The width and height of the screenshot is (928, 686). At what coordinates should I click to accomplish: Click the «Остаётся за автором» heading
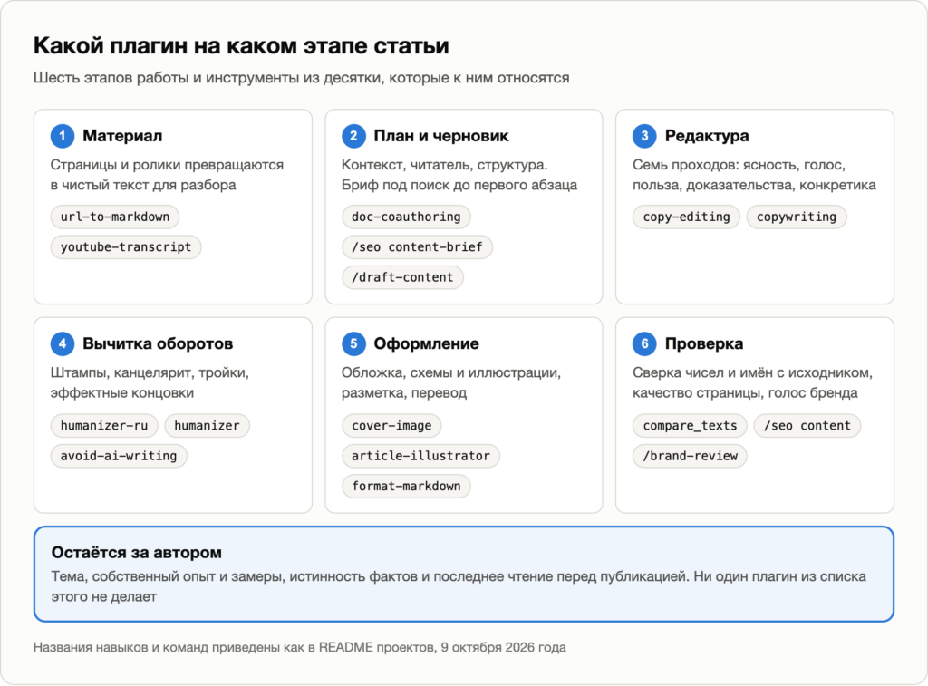[137, 552]
